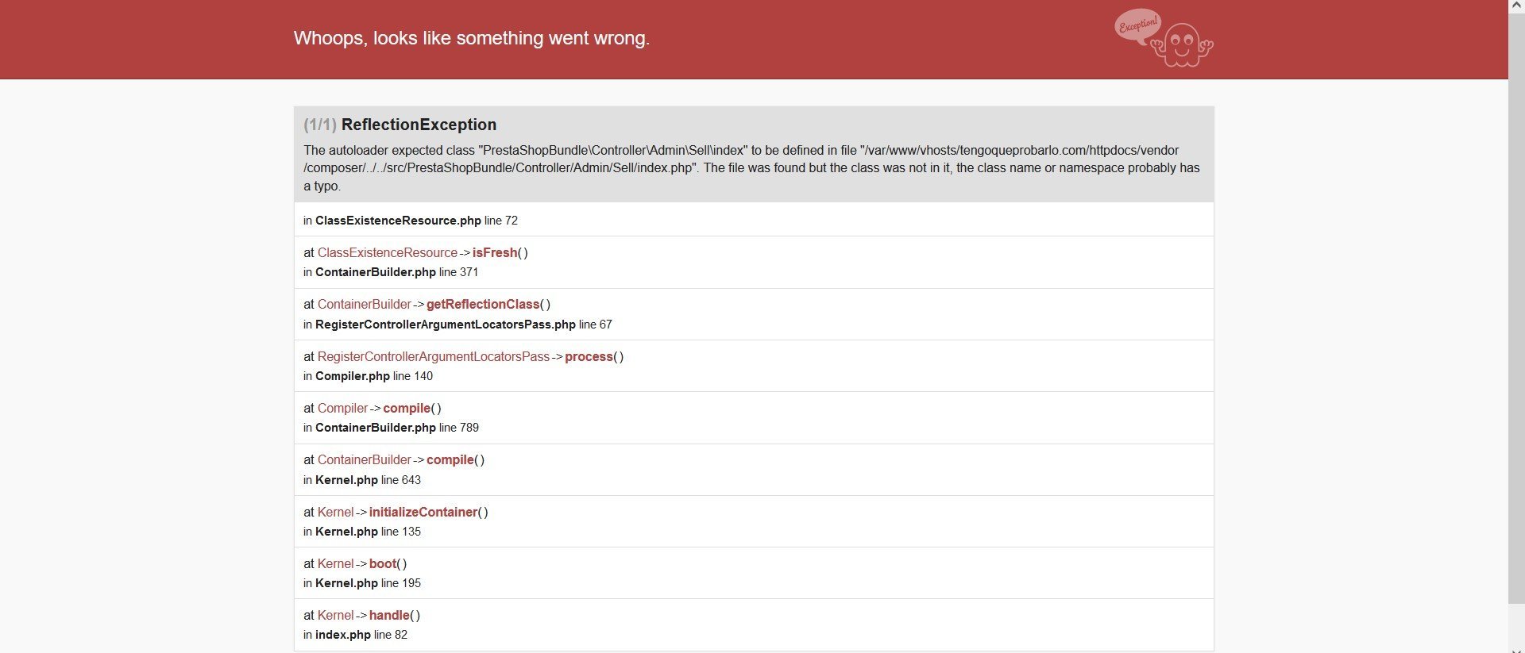Click the ReflectionException heading

click(x=419, y=125)
